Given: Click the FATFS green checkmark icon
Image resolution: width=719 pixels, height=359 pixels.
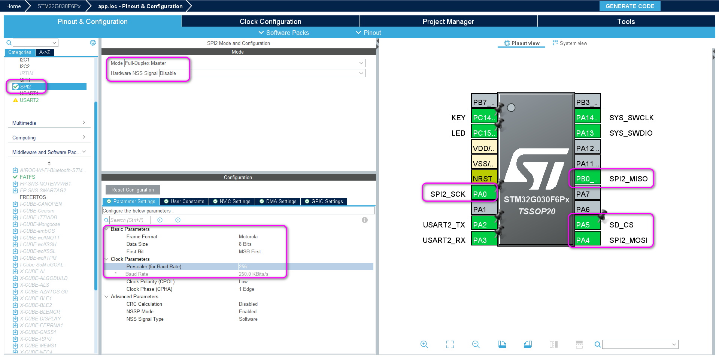Looking at the screenshot, I should (15, 177).
